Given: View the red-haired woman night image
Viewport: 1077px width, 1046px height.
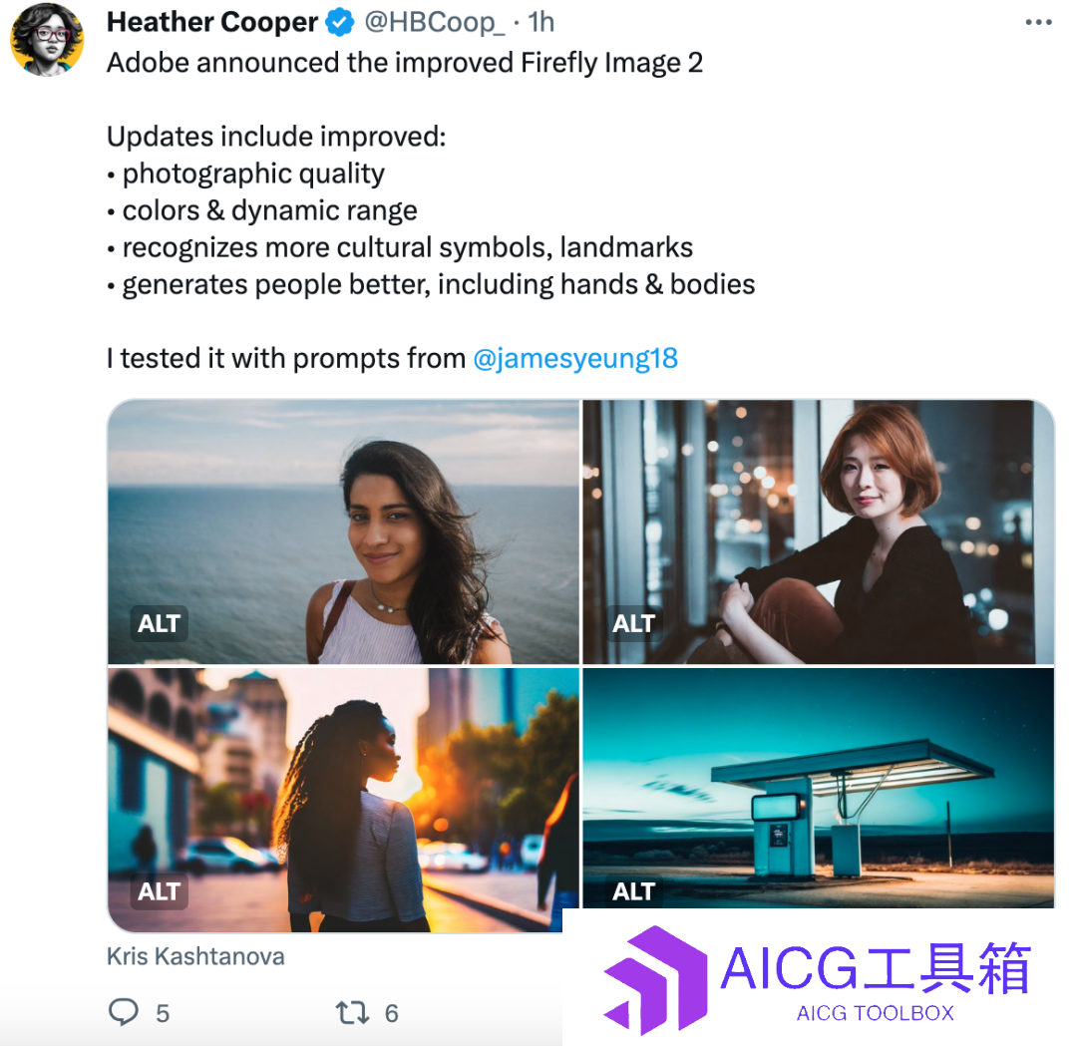Looking at the screenshot, I should tap(818, 531).
